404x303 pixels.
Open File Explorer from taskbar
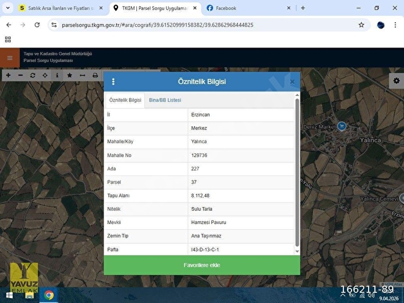point(30,295)
